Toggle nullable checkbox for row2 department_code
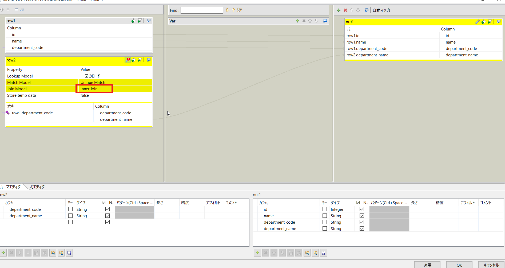This screenshot has height=268, width=505. [x=108, y=209]
